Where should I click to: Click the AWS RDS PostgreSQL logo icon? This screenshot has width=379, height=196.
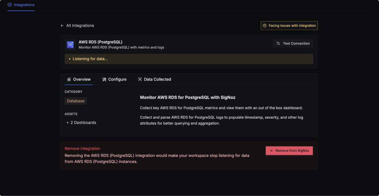pyautogui.click(x=70, y=44)
